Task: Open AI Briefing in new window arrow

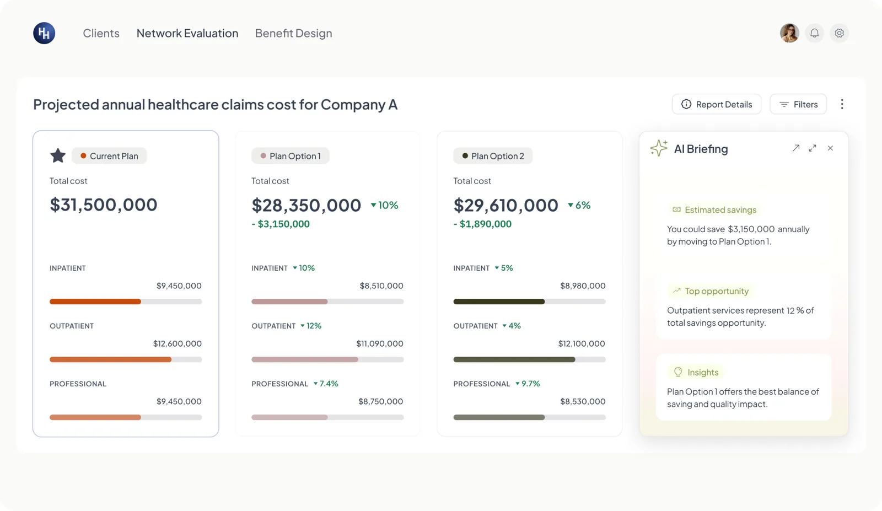Action: (796, 148)
